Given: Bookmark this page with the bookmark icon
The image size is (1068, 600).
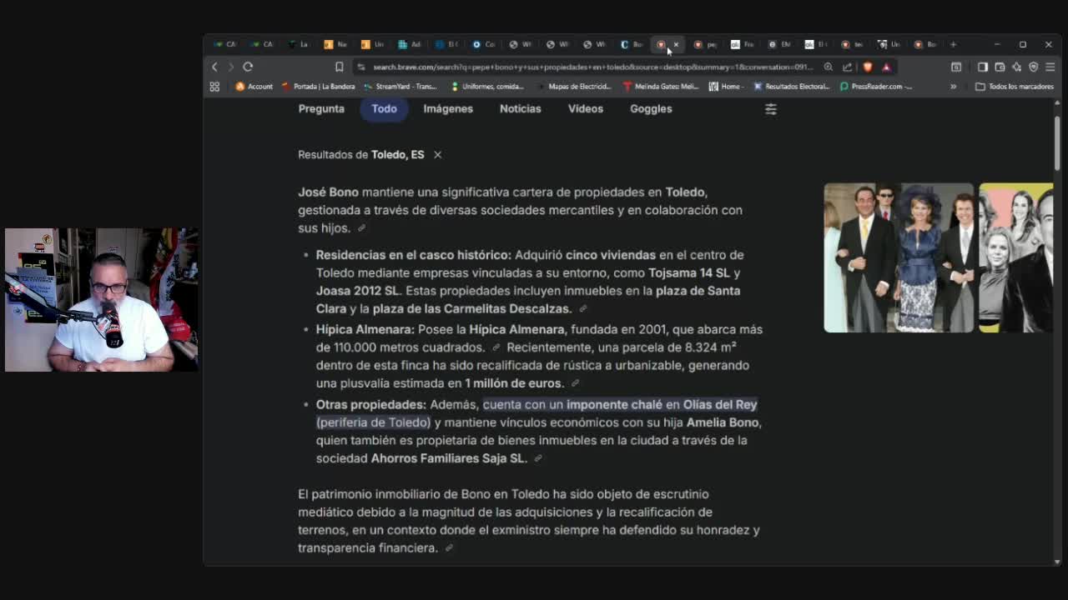Looking at the screenshot, I should click(339, 67).
